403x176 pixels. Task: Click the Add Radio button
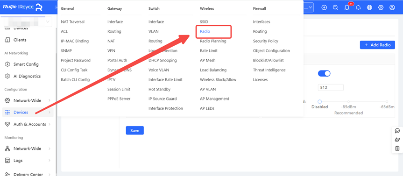(377, 45)
